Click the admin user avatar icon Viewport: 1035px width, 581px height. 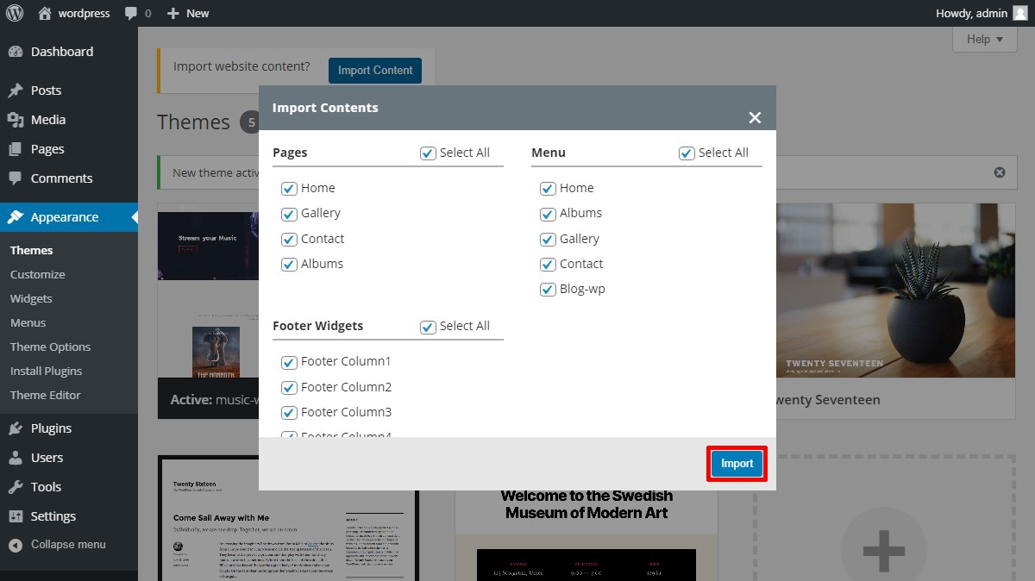[x=1019, y=13]
